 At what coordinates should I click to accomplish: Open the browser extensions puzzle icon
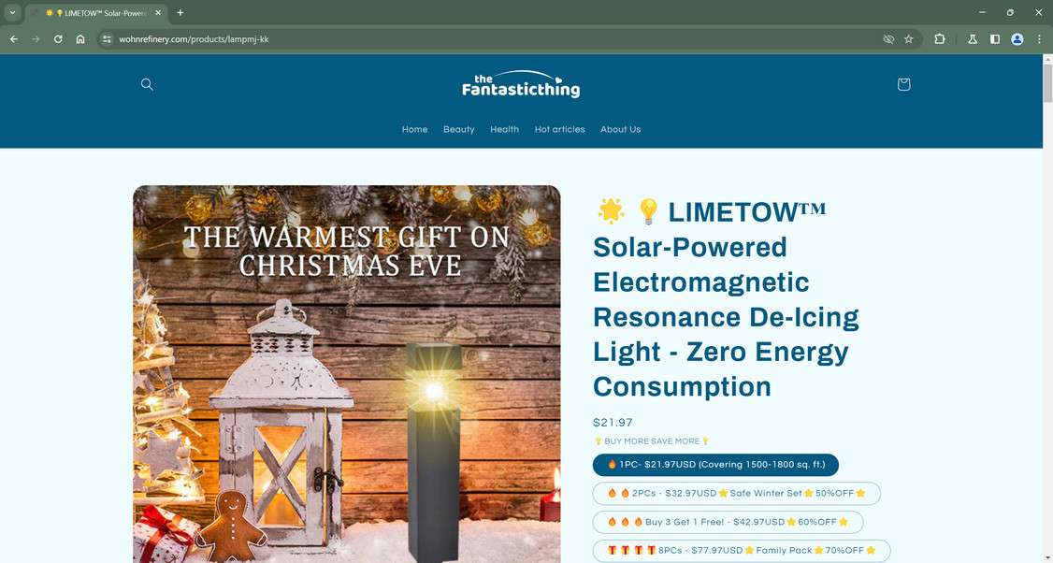(x=940, y=39)
